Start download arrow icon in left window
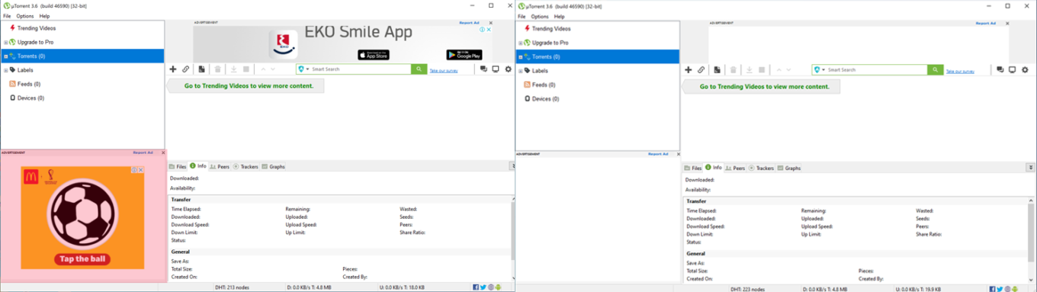This screenshot has height=292, width=1037. point(234,69)
